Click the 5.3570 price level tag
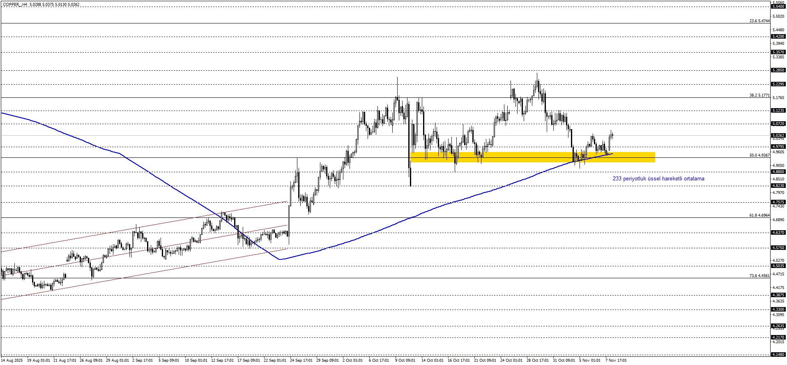787x365 pixels. (x=778, y=52)
